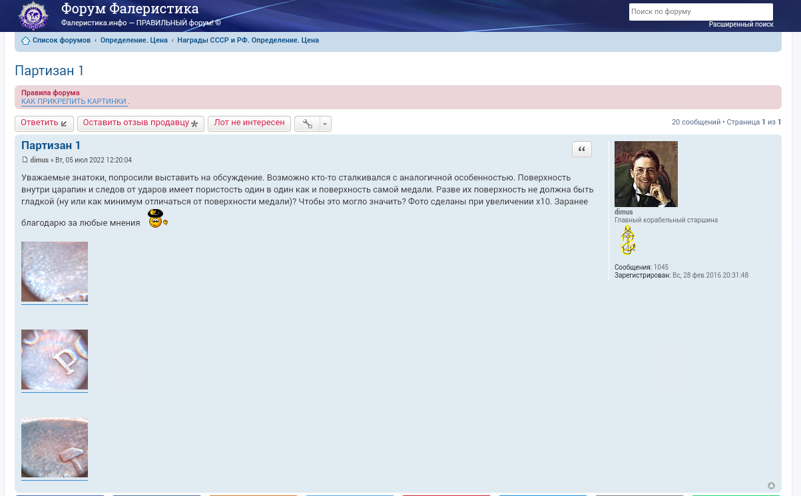Viewport: 801px width, 496px height.
Task: Click "Оставить отзыв продавцу" button
Action: tap(140, 123)
